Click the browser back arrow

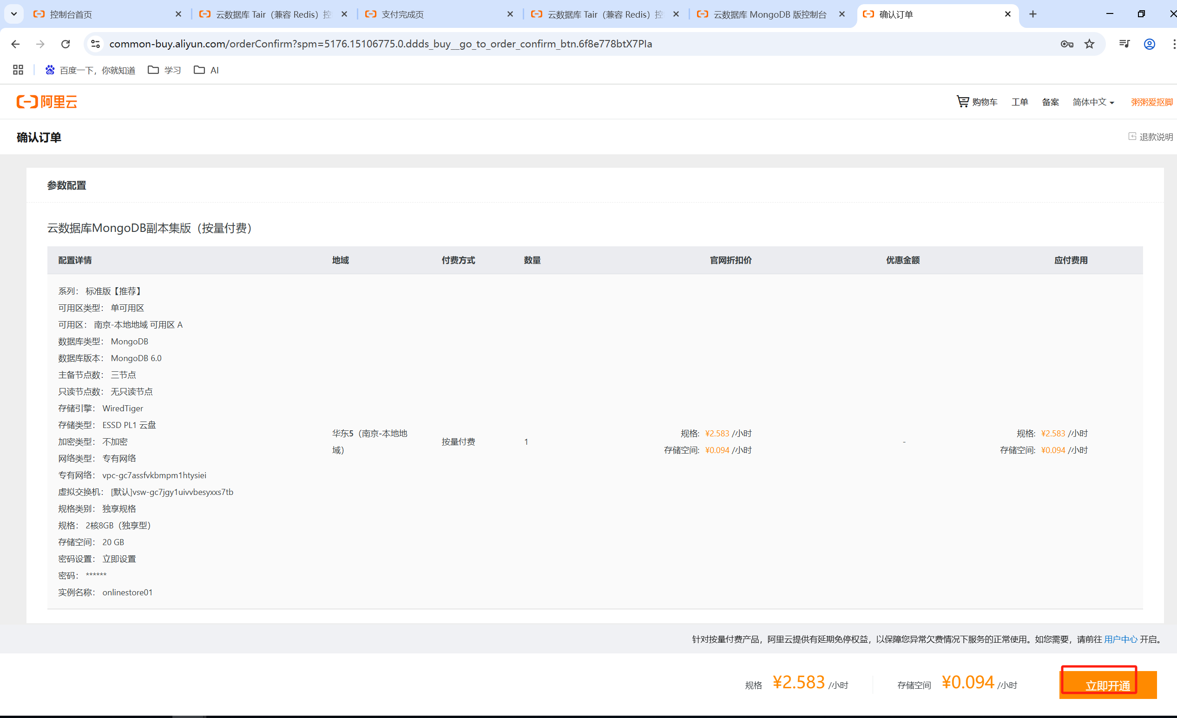pos(15,44)
